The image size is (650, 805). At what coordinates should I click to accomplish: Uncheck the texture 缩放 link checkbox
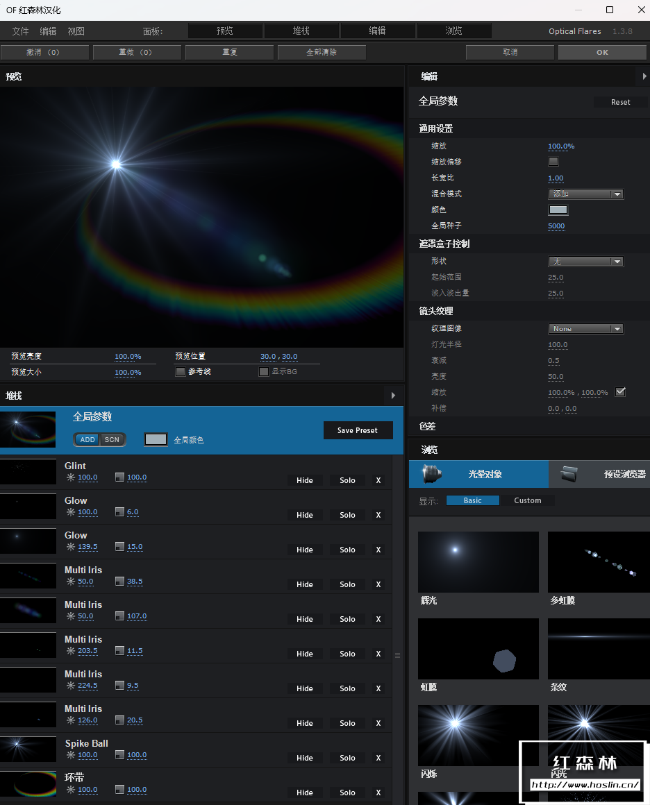click(621, 391)
